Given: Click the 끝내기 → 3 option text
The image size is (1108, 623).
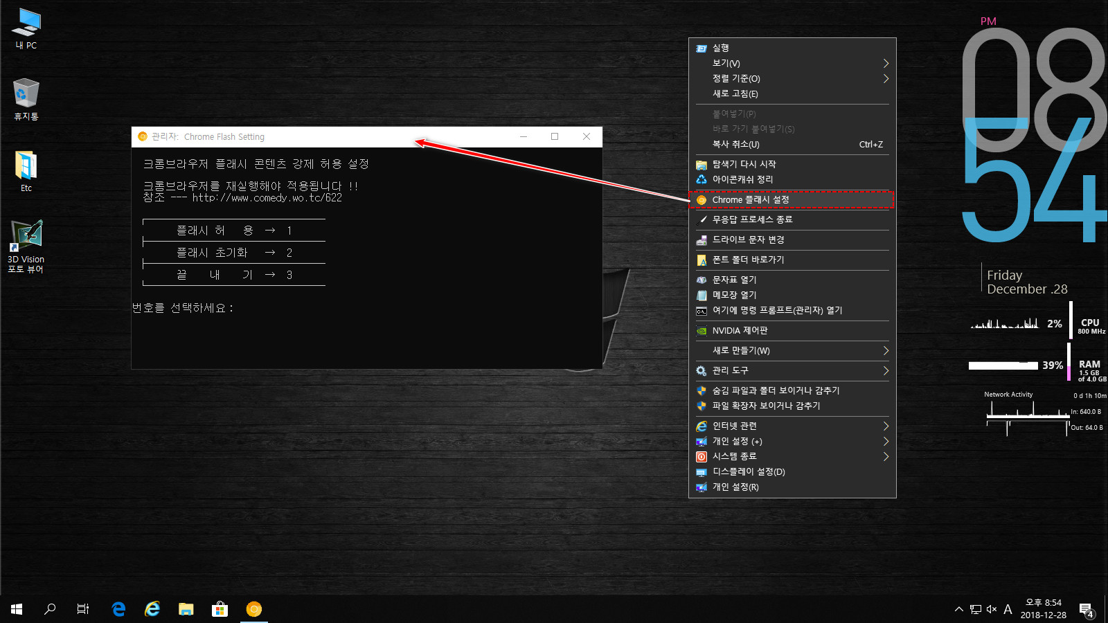Looking at the screenshot, I should coord(234,275).
